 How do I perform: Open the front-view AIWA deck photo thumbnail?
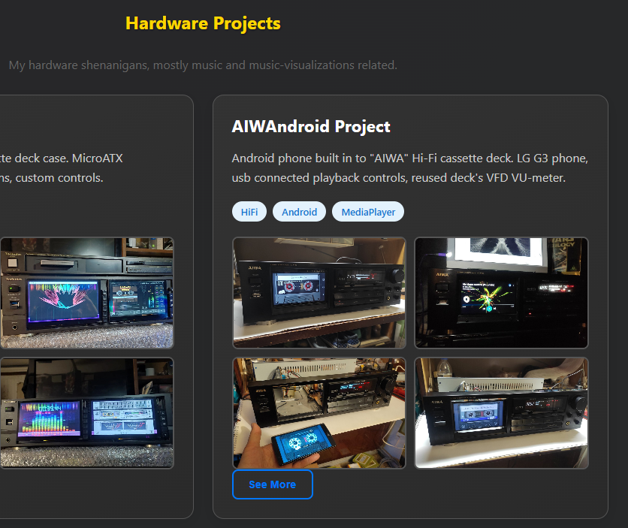(319, 293)
